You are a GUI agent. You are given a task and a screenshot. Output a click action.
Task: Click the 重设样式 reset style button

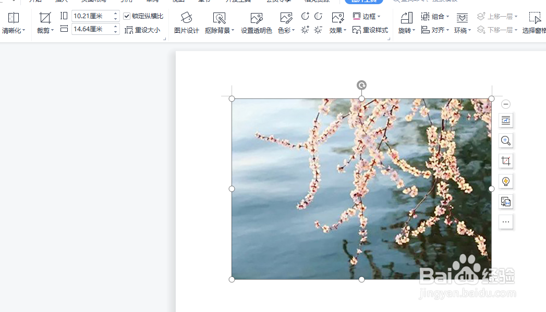[x=370, y=30]
